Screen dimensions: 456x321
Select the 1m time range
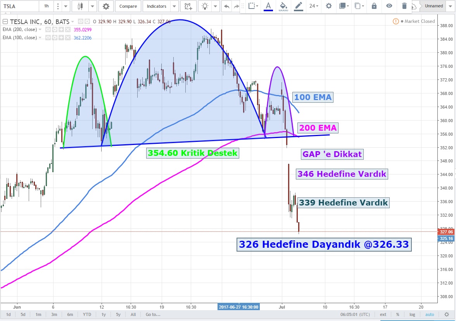[38, 314]
